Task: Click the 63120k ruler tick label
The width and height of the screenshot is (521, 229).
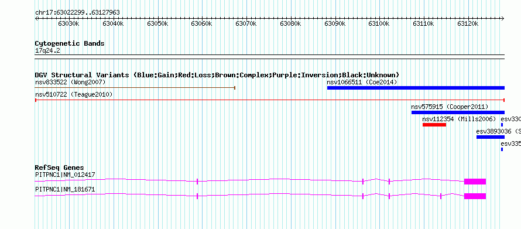Action: coord(468,23)
